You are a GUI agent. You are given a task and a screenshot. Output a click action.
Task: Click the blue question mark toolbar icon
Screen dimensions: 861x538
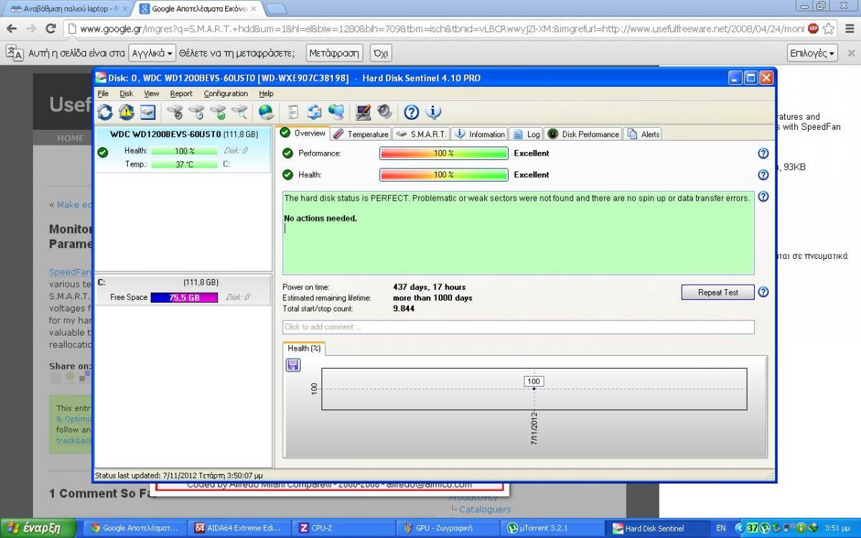click(x=412, y=112)
